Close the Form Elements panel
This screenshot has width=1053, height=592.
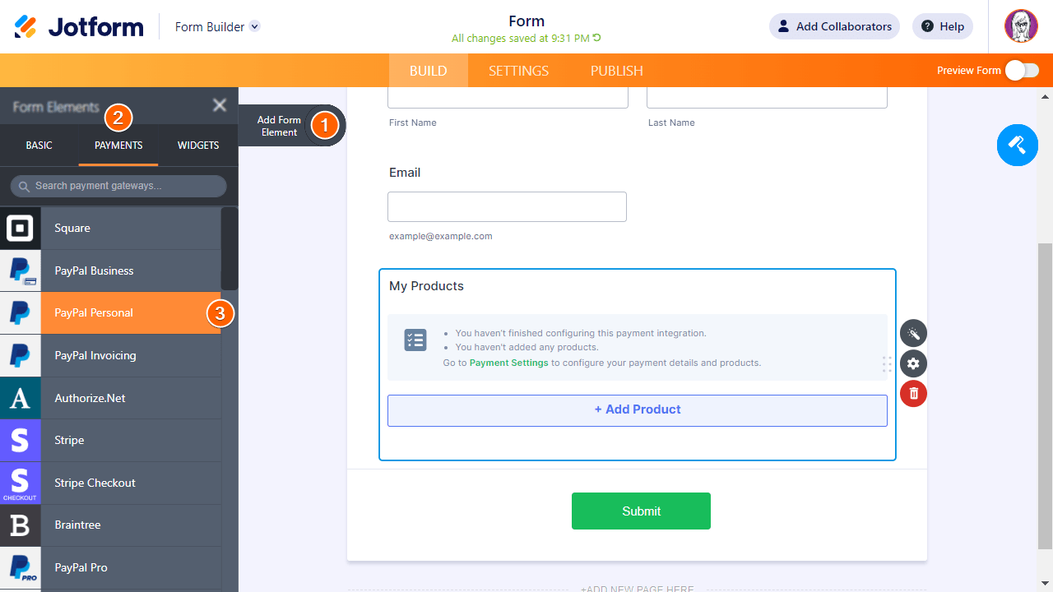click(220, 105)
